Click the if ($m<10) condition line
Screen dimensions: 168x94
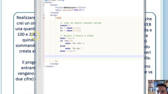pyautogui.click(x=66, y=41)
